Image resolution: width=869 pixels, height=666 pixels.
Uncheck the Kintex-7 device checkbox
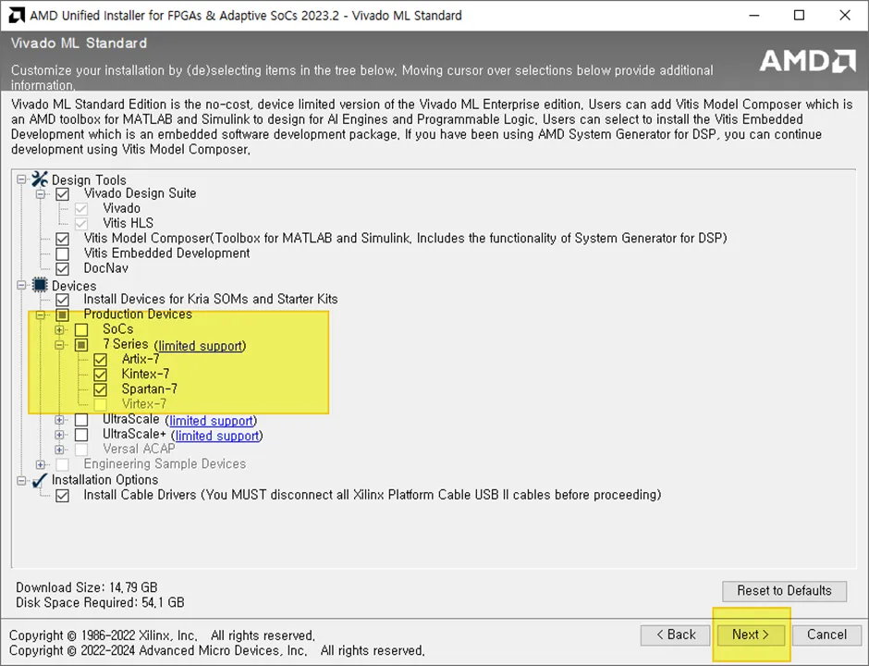click(x=101, y=375)
